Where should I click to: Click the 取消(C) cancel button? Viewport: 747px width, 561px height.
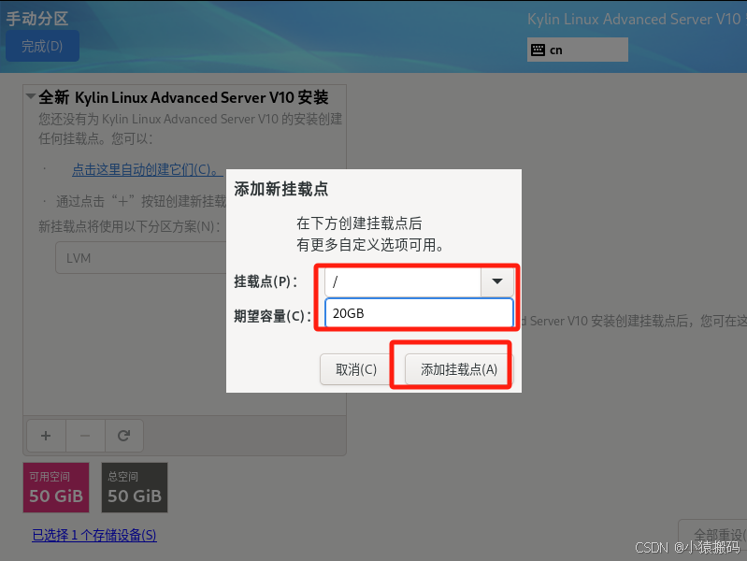356,369
